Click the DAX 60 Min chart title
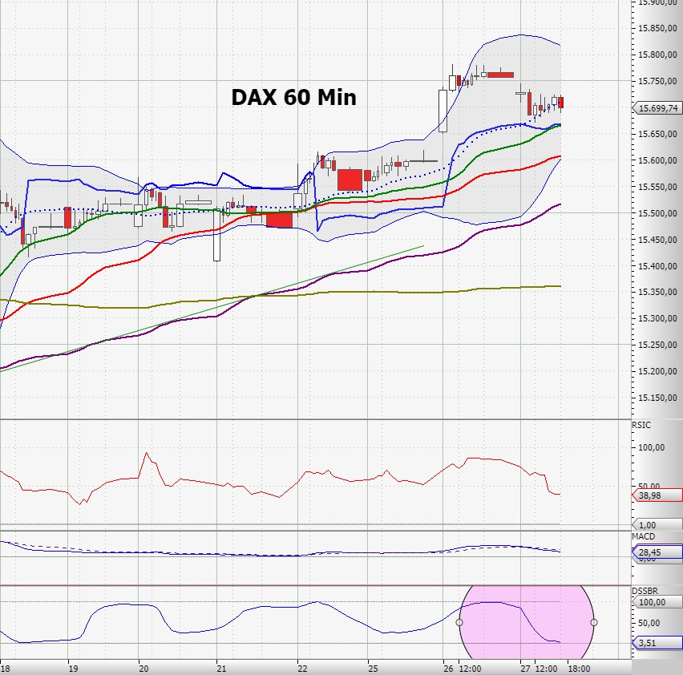The height and width of the screenshot is (675, 683). point(293,98)
